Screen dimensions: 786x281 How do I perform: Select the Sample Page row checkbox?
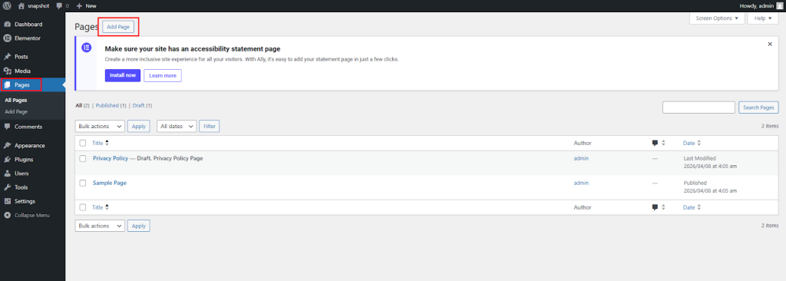[x=83, y=183]
